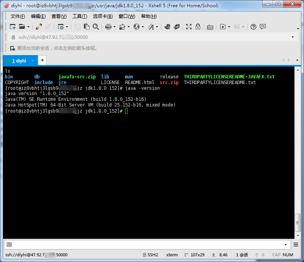
Task: Open the folder (Open session) icon
Action: click(22, 27)
